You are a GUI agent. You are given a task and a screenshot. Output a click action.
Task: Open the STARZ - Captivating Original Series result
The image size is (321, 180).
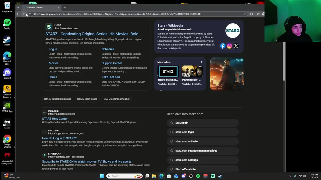93,34
